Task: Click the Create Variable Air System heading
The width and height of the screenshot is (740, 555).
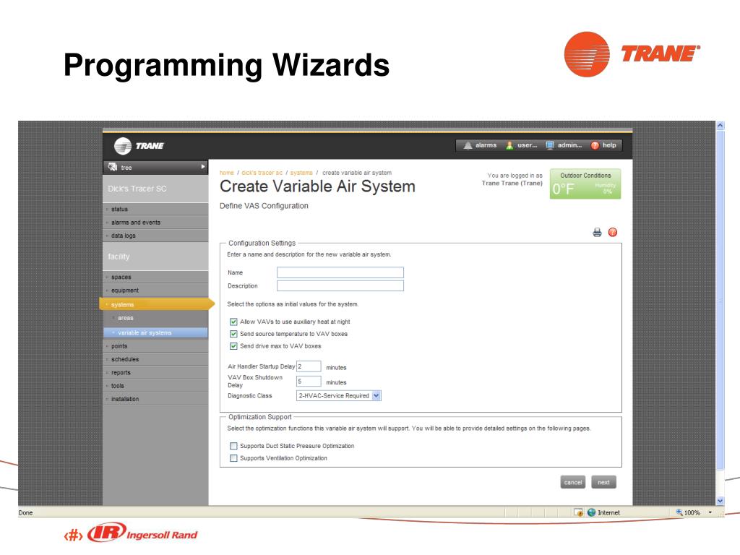Action: coord(317,186)
